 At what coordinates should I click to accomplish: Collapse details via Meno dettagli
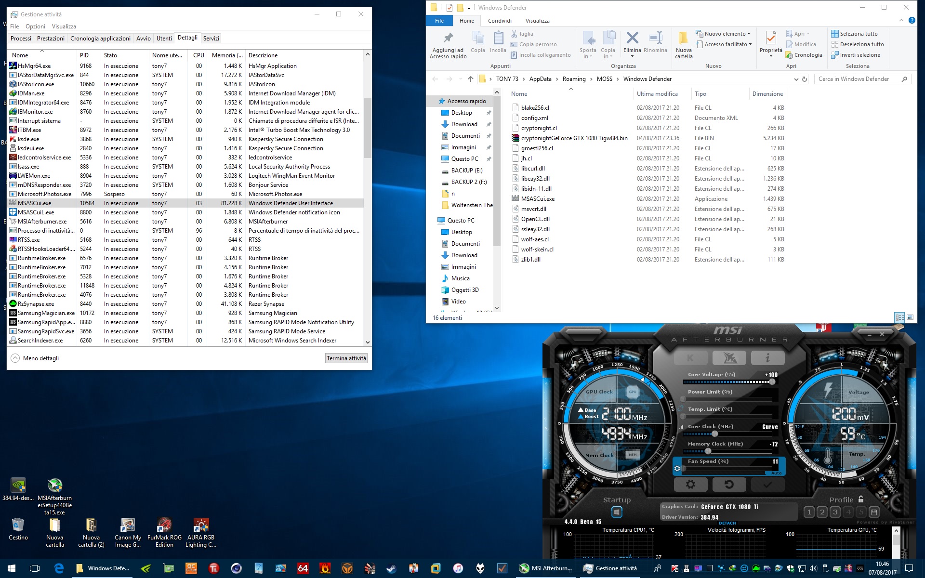(x=35, y=358)
